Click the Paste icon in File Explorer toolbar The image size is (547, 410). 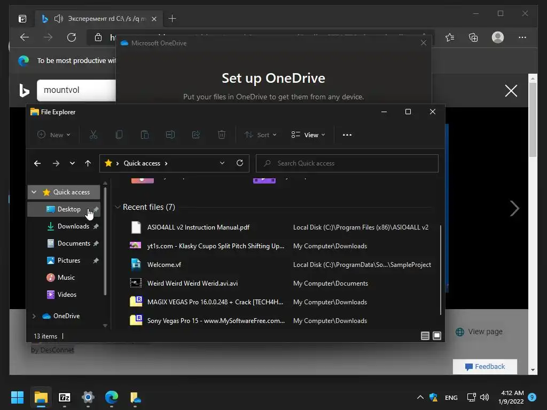point(144,135)
